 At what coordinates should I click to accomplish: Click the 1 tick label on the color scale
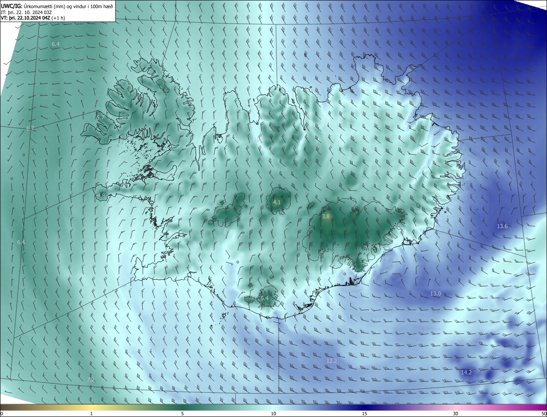pyautogui.click(x=91, y=414)
